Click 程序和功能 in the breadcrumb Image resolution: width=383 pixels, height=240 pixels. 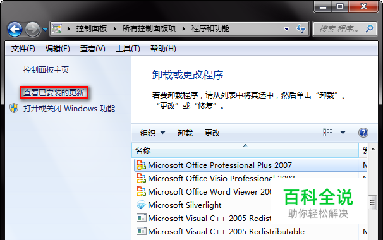coord(210,28)
